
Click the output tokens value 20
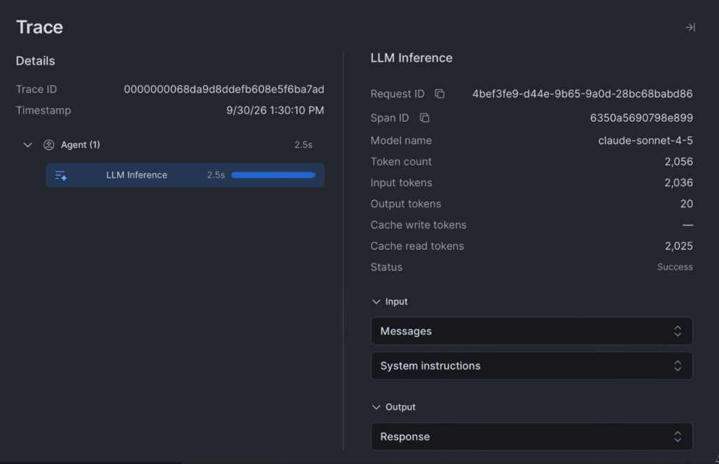pyautogui.click(x=687, y=204)
